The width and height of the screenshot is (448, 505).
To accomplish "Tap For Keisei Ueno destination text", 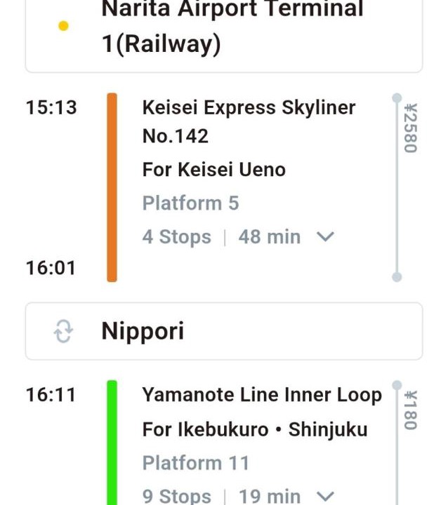I will 213,170.
